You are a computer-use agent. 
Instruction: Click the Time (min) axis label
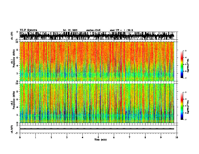pos(101,140)
